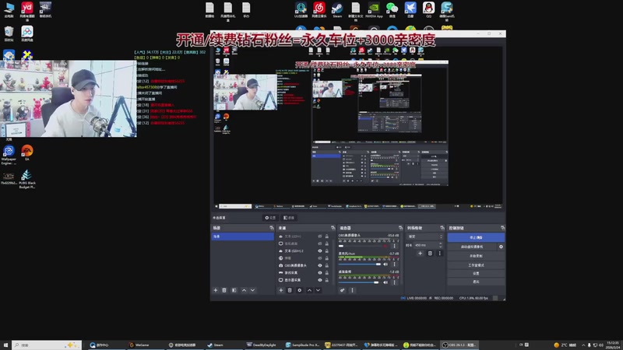623x350 pixels.
Task: Hide the OBS virtual camera source
Action: pos(320,265)
